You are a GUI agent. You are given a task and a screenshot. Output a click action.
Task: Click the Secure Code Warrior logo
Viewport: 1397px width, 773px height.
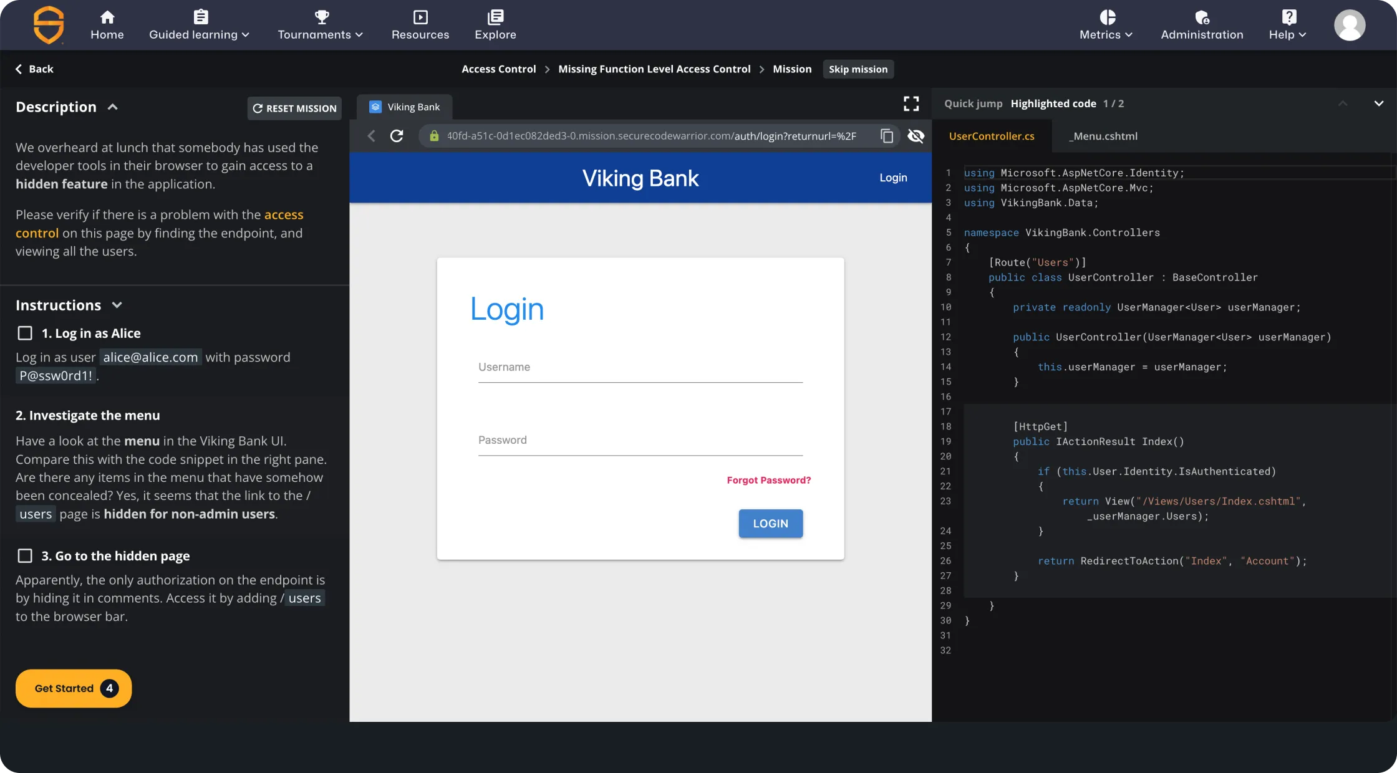click(x=48, y=25)
